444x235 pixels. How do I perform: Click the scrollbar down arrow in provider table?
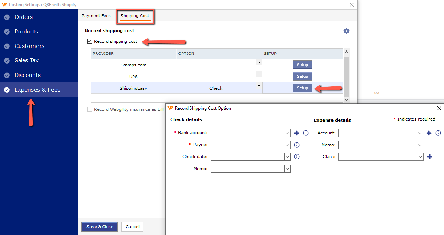click(346, 100)
